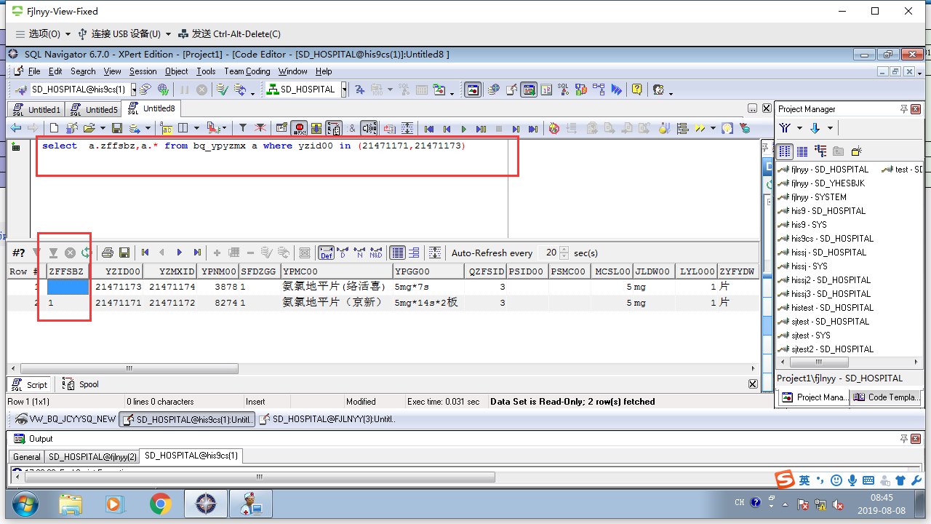Open the Code Templates tab in Project Manager
Screen dimensions: 931x524
point(887,397)
